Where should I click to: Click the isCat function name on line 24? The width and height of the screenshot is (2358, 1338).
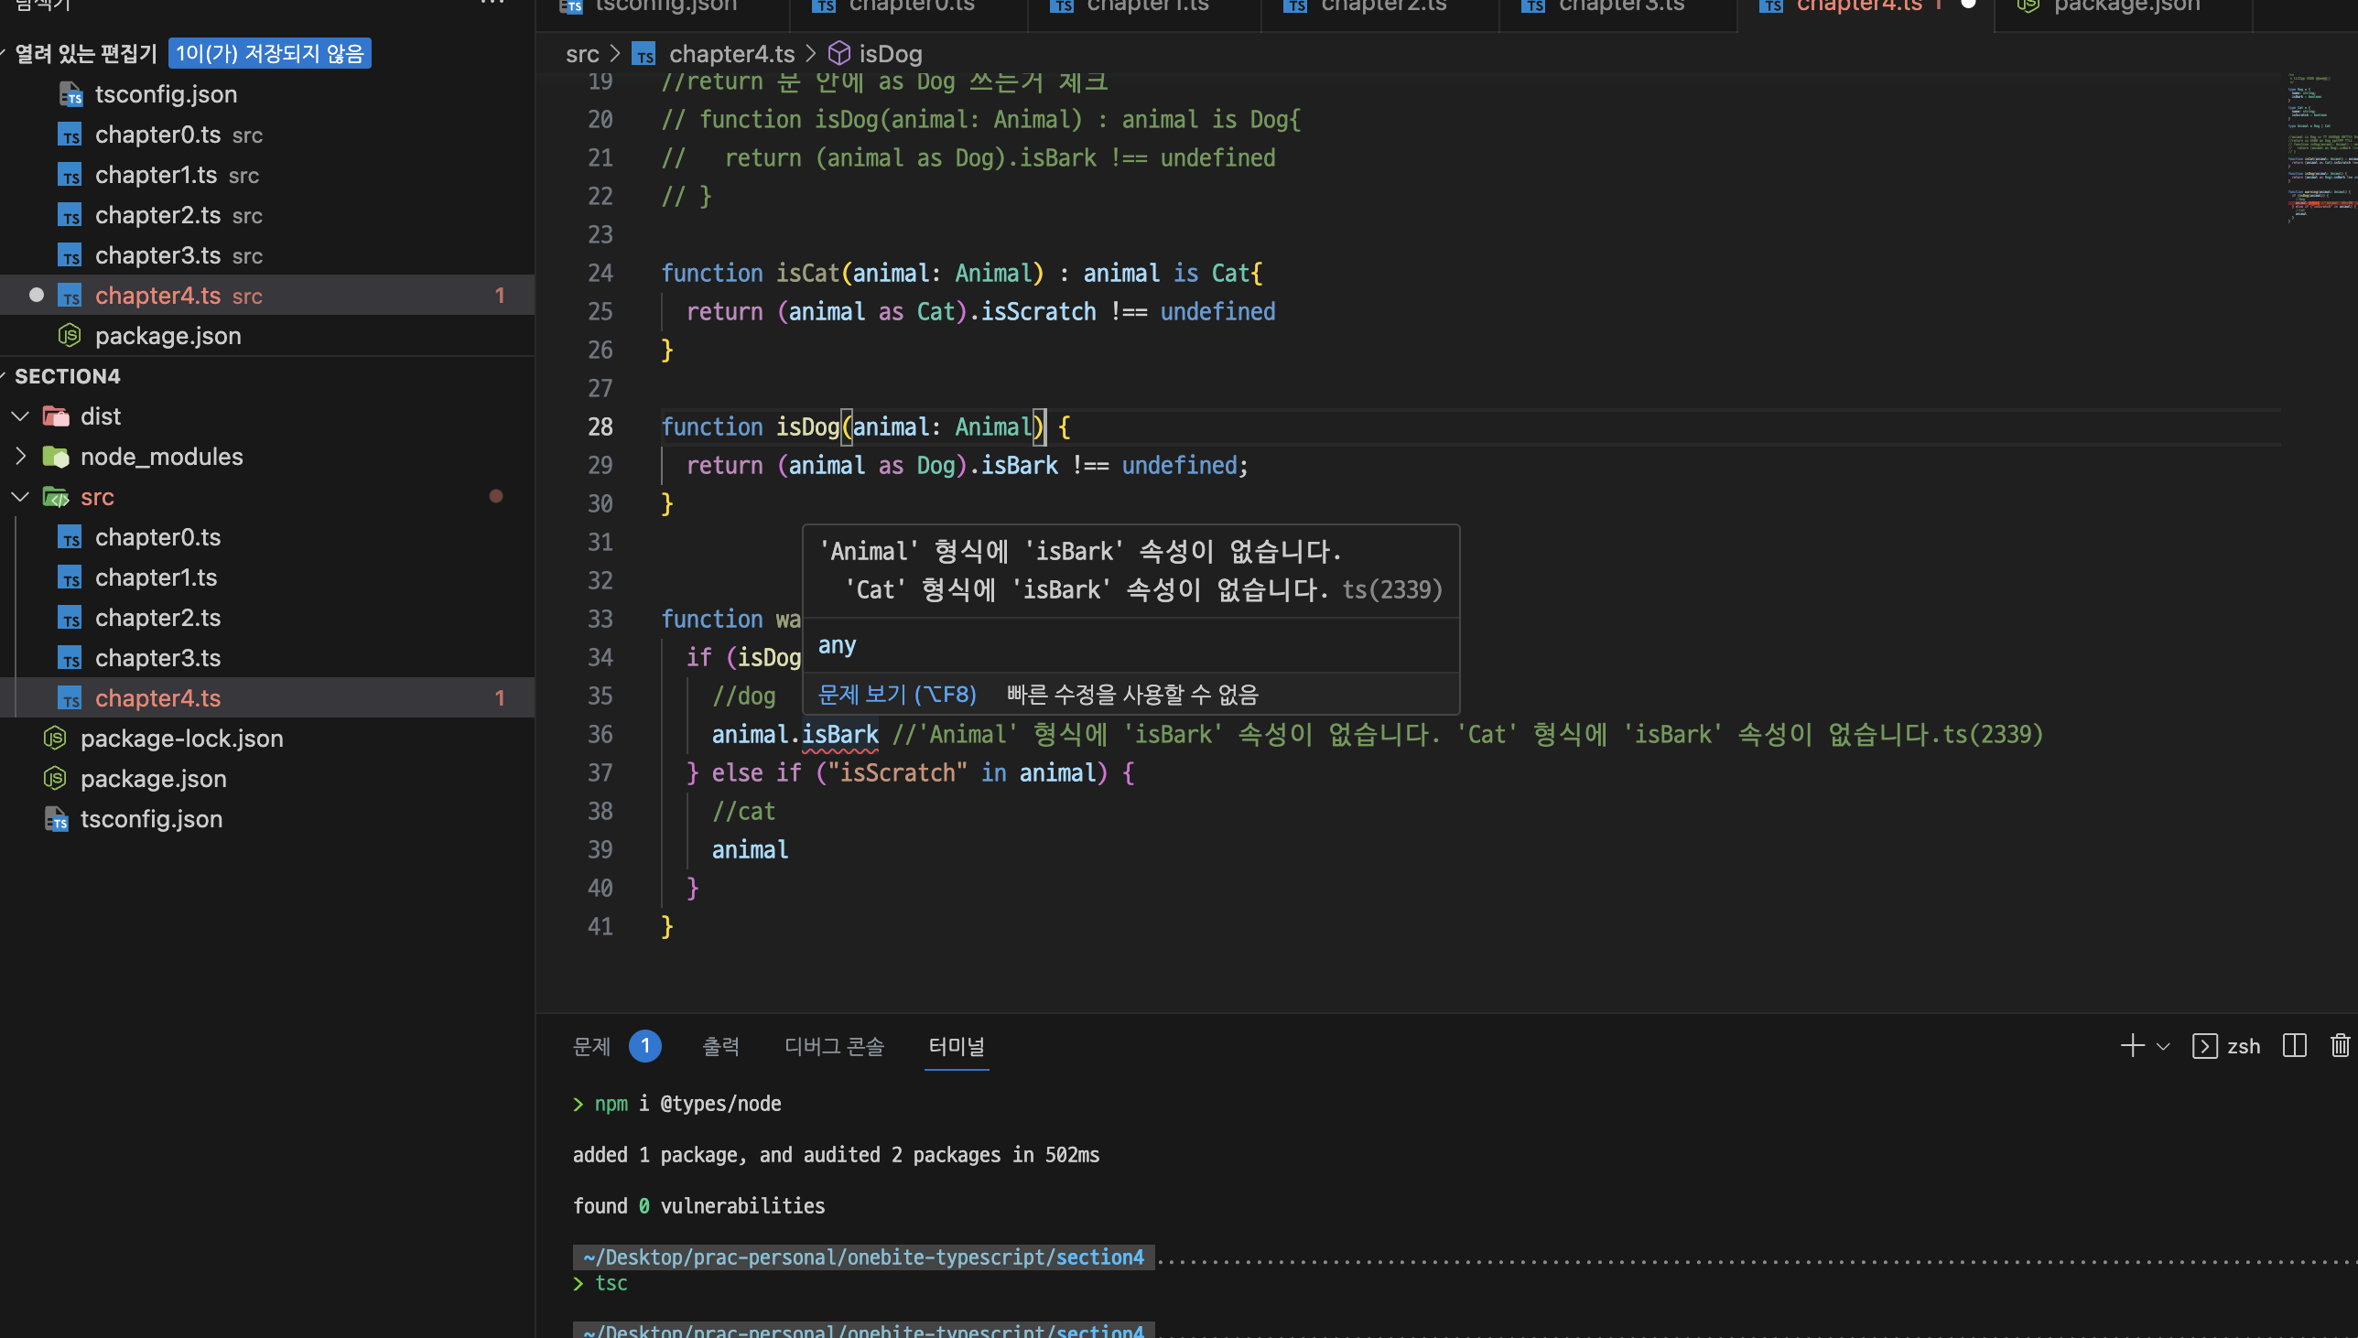[x=807, y=273]
